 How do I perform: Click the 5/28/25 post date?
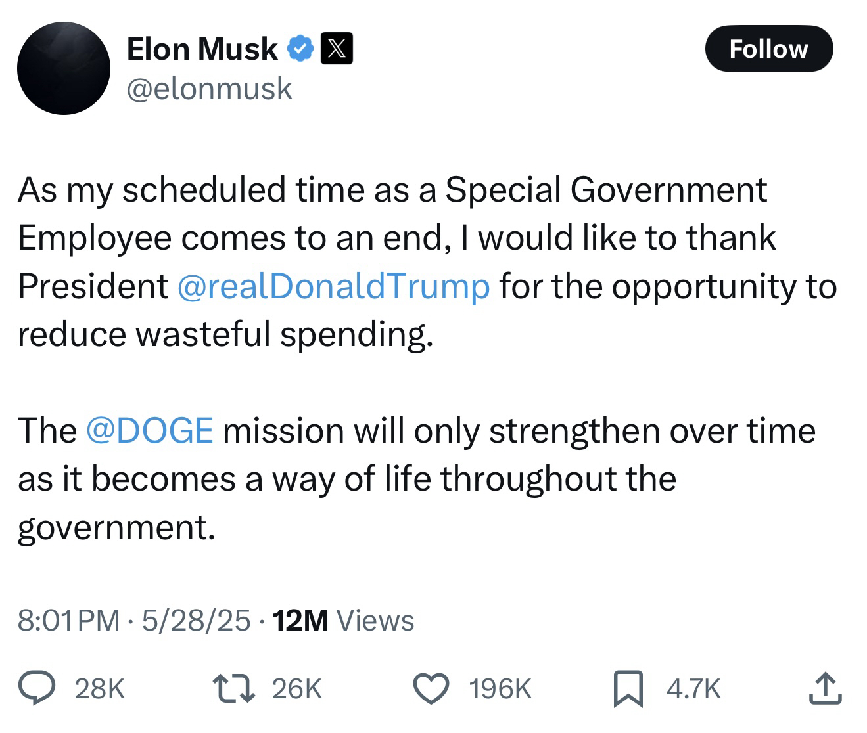[196, 620]
